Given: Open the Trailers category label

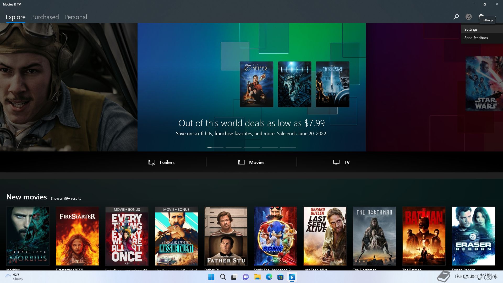Looking at the screenshot, I should click(x=167, y=162).
